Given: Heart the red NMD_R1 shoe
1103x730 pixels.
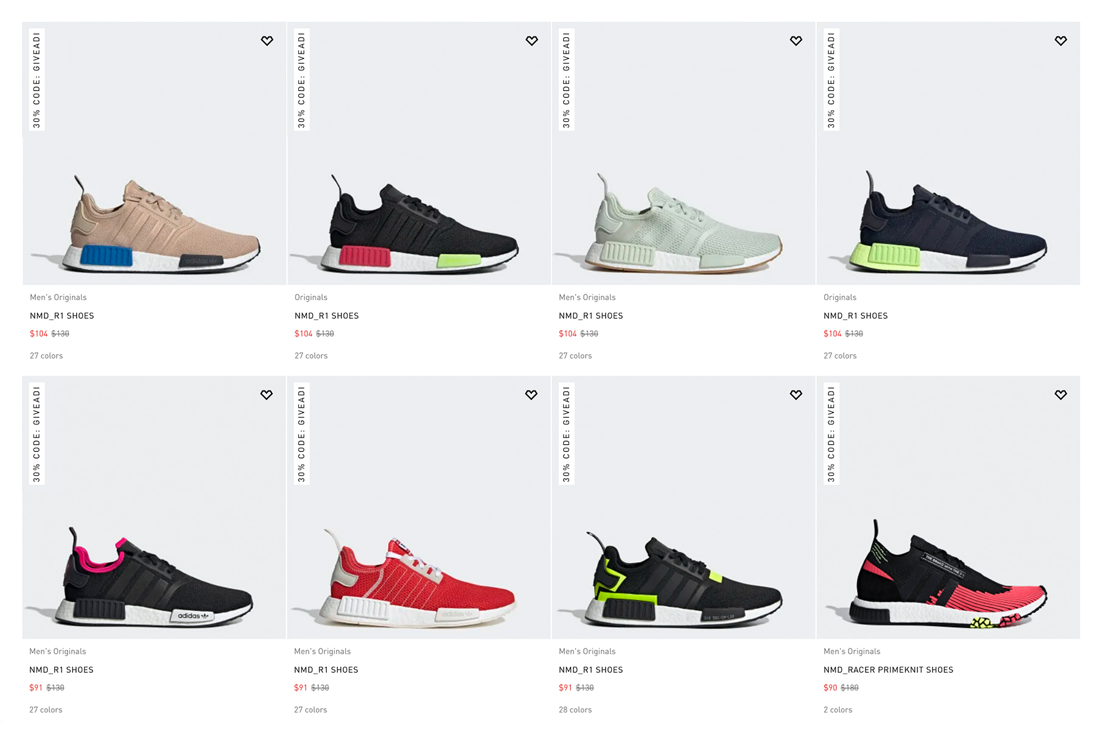Looking at the screenshot, I should [531, 395].
